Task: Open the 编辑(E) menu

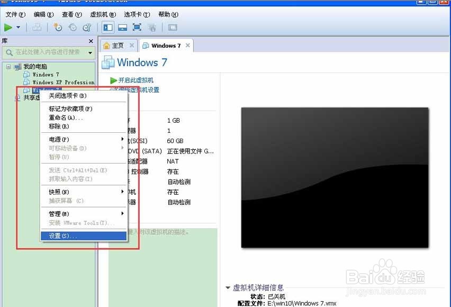Action: 44,14
